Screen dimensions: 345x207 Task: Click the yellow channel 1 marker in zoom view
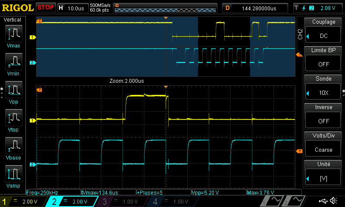(x=33, y=121)
